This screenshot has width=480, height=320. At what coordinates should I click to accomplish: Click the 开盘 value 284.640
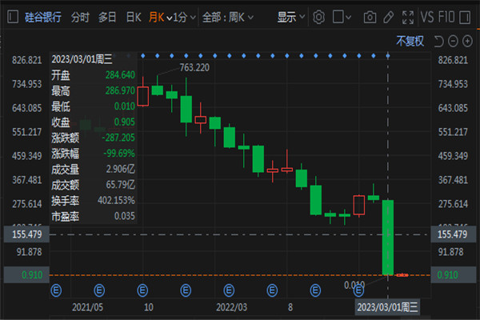(120, 75)
